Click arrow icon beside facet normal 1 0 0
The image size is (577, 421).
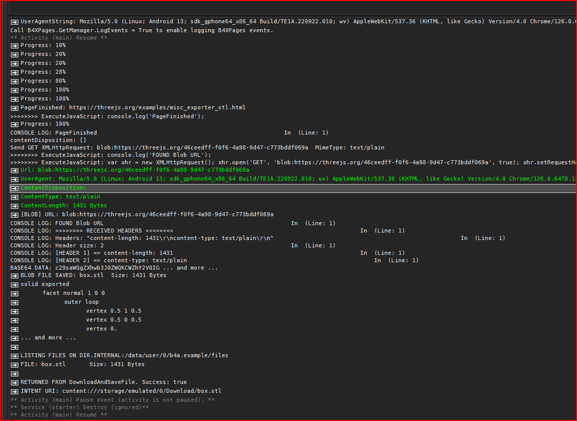tap(14, 293)
